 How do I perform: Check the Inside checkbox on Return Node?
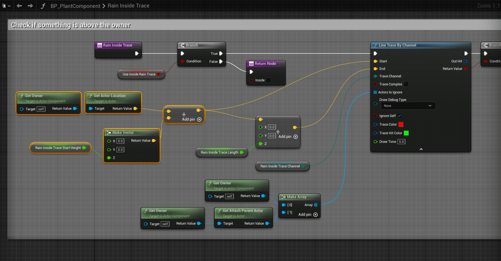point(268,80)
